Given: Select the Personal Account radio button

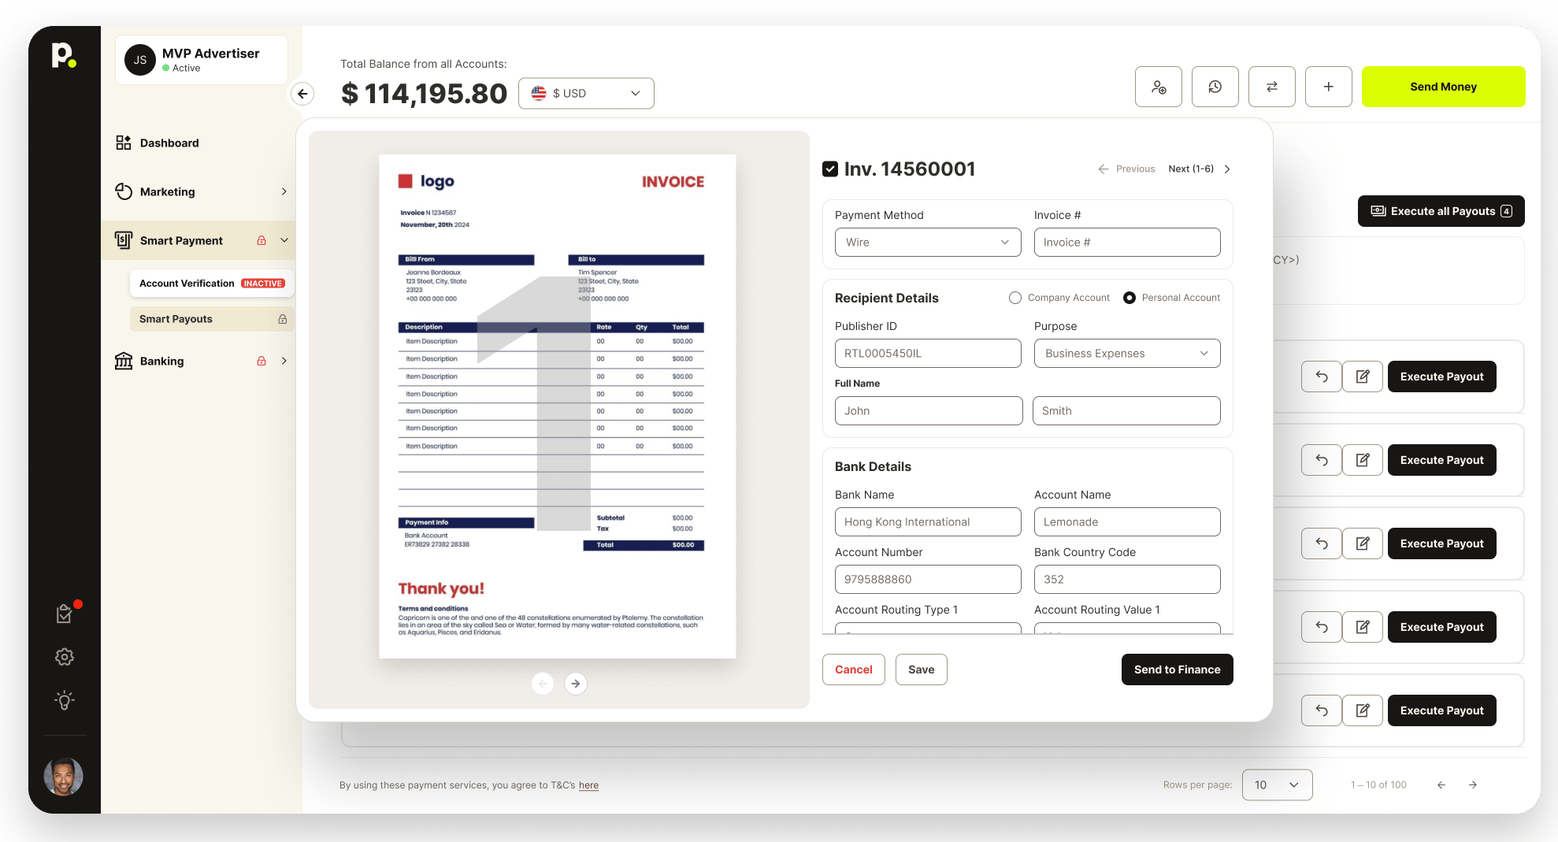Looking at the screenshot, I should (1130, 298).
